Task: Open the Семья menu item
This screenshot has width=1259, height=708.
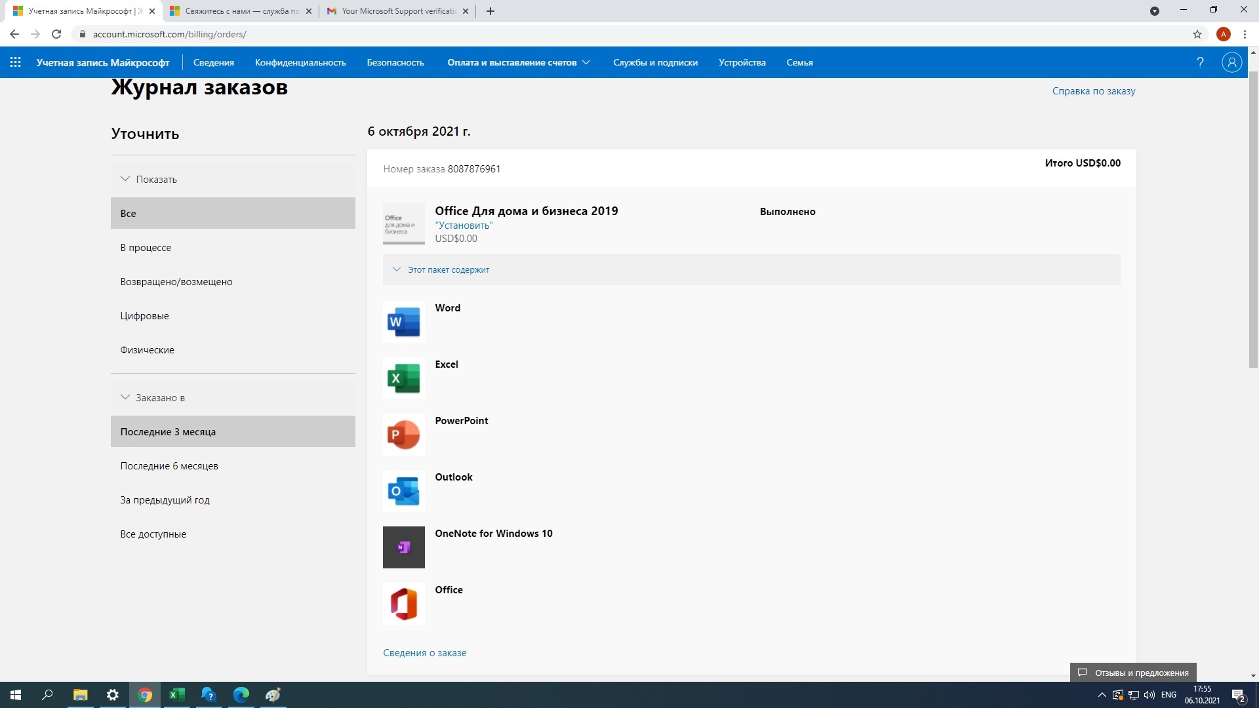Action: point(799,62)
